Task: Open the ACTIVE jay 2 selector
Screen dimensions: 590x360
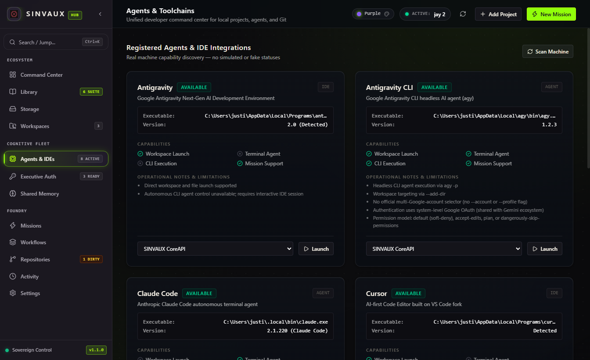Action: pos(425,14)
